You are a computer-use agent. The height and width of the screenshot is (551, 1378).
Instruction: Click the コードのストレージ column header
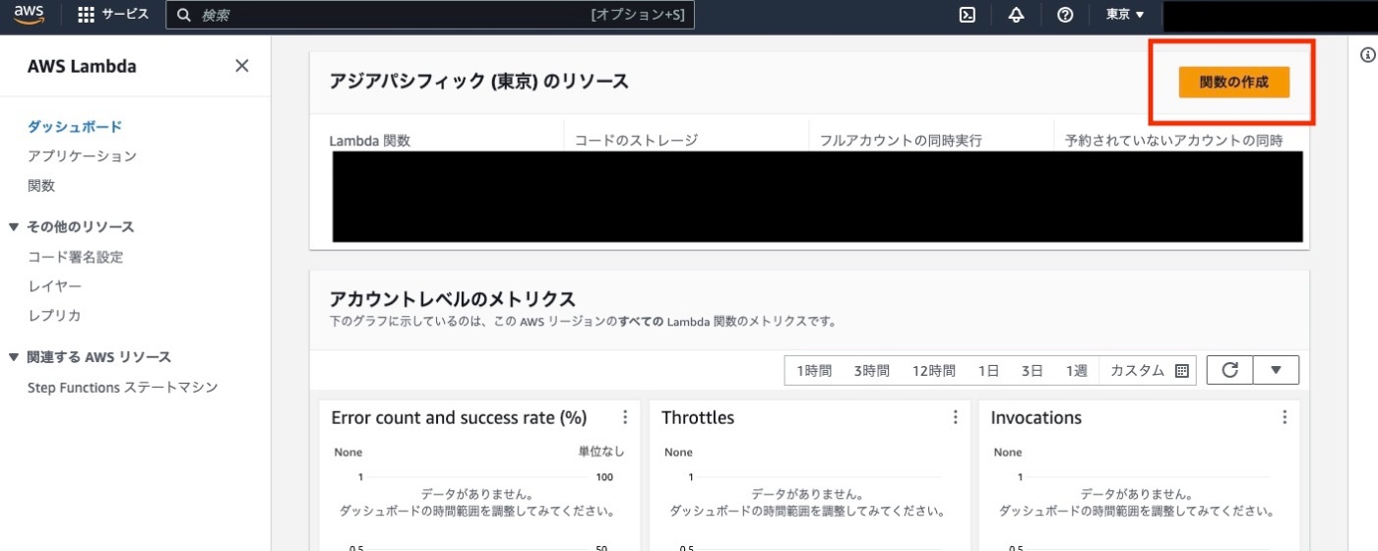click(x=636, y=141)
